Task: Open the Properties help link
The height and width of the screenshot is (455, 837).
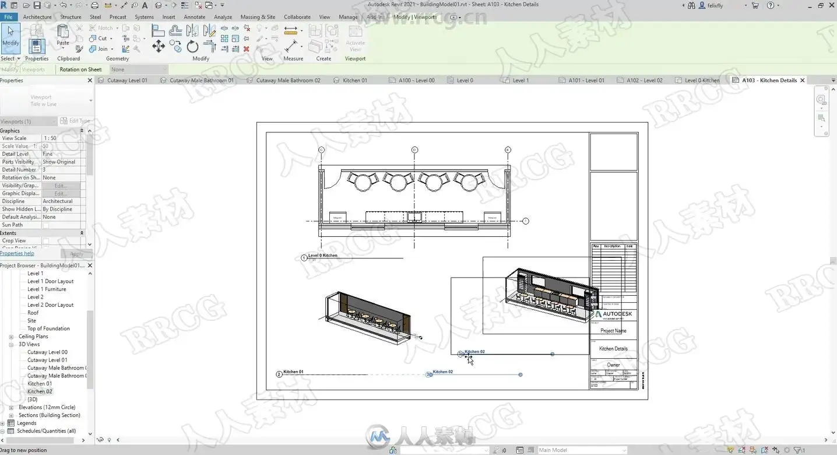Action: pyautogui.click(x=17, y=254)
